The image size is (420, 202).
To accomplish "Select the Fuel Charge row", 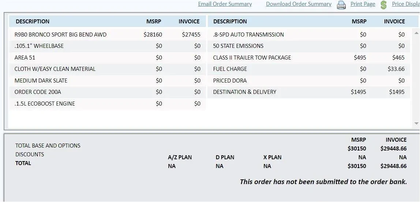I will pos(230,69).
